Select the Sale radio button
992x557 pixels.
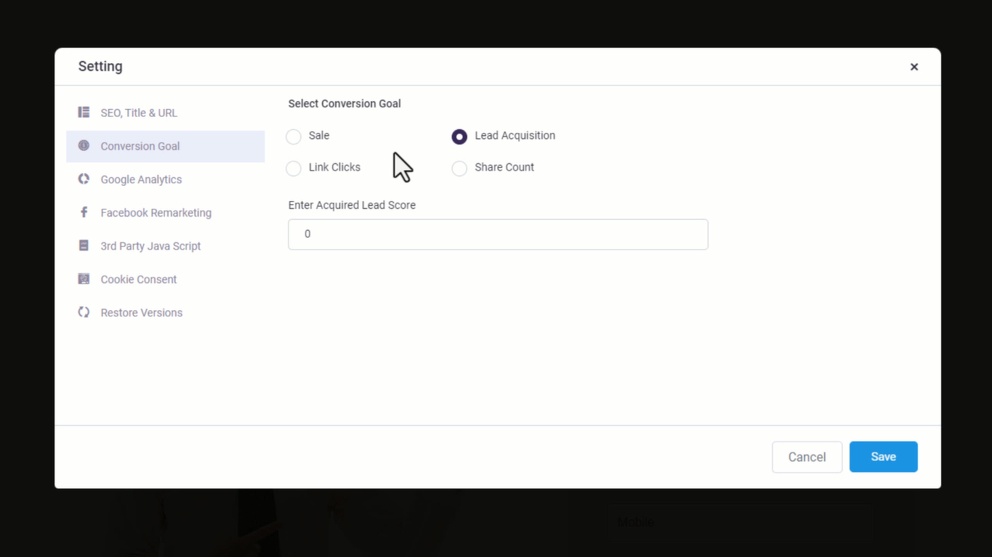click(294, 137)
